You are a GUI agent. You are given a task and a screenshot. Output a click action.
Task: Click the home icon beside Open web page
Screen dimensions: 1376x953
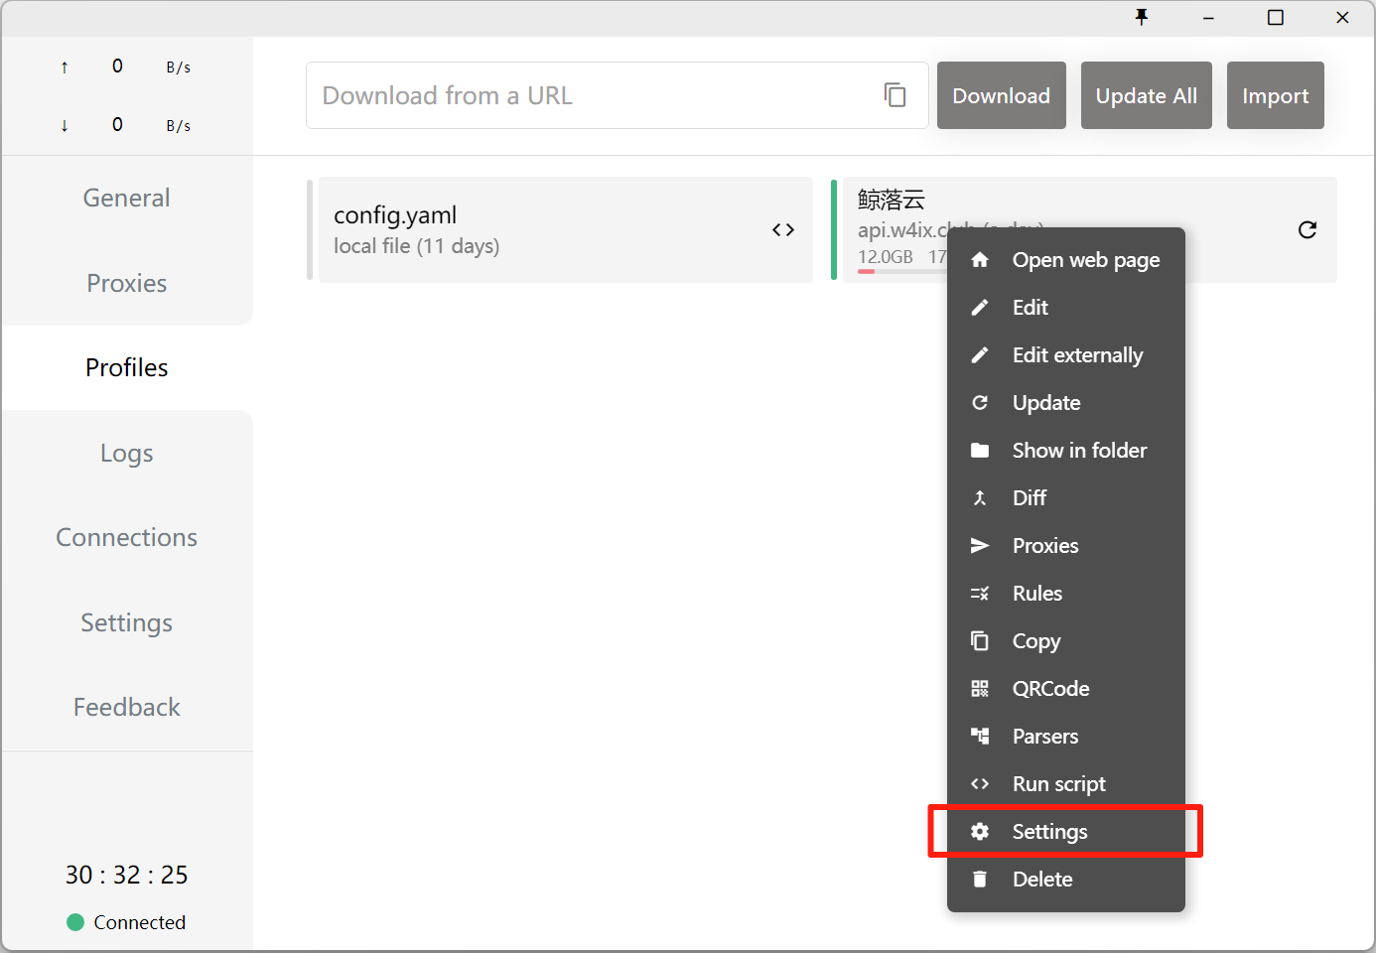coord(980,260)
